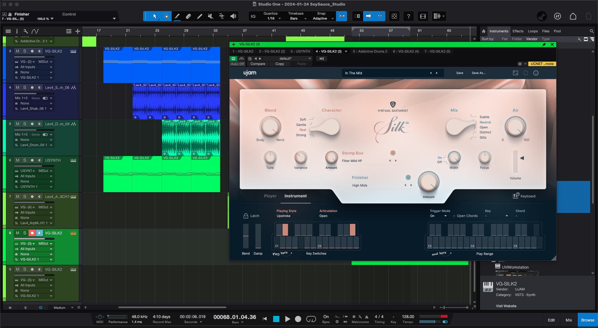
Task: Pin the VG-SILK2 plugin window
Action: pos(544,44)
